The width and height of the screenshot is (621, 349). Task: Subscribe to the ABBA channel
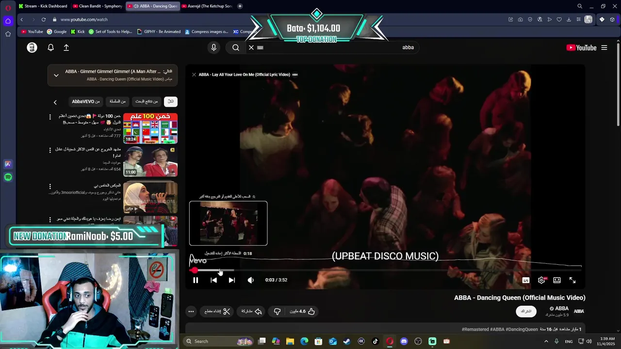tap(526, 311)
